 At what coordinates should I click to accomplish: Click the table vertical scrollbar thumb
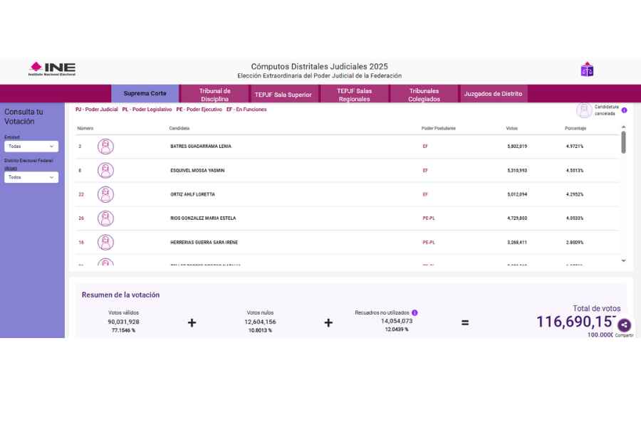[623, 142]
